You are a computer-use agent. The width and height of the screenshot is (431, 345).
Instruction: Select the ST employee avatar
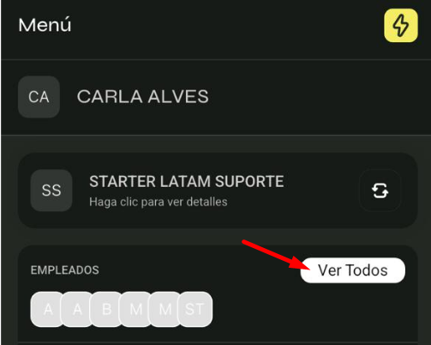click(195, 309)
